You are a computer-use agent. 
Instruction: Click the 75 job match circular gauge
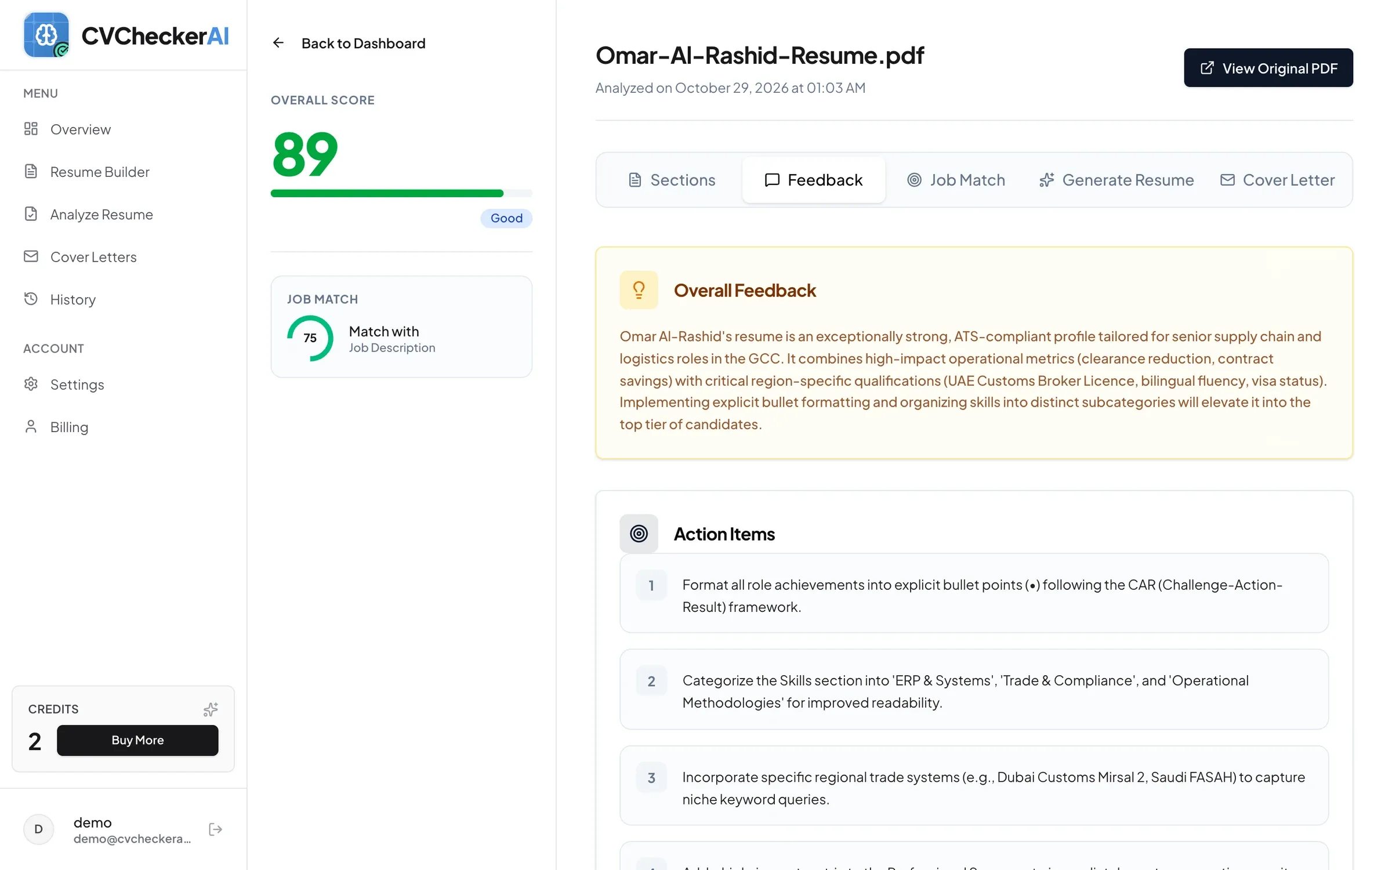point(310,338)
